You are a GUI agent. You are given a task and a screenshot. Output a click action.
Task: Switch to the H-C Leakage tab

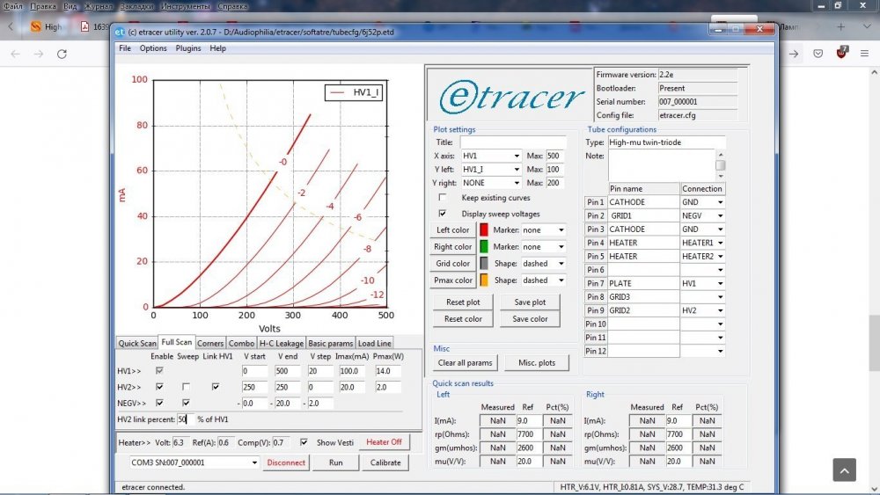[x=281, y=343]
